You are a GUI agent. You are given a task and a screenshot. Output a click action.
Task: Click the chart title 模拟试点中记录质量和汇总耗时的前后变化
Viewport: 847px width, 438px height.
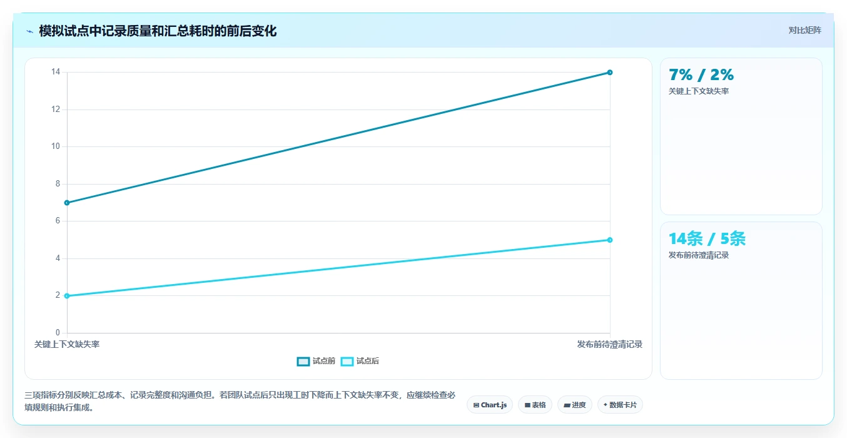point(158,31)
